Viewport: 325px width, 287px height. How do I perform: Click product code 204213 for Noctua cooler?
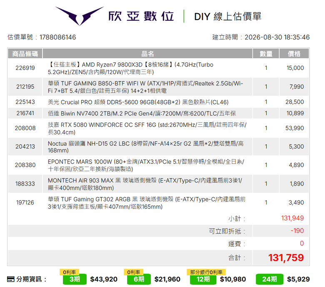click(x=25, y=146)
